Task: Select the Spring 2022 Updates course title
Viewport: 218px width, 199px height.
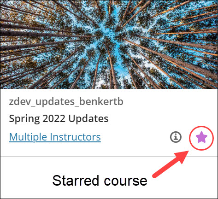Action: click(x=59, y=119)
